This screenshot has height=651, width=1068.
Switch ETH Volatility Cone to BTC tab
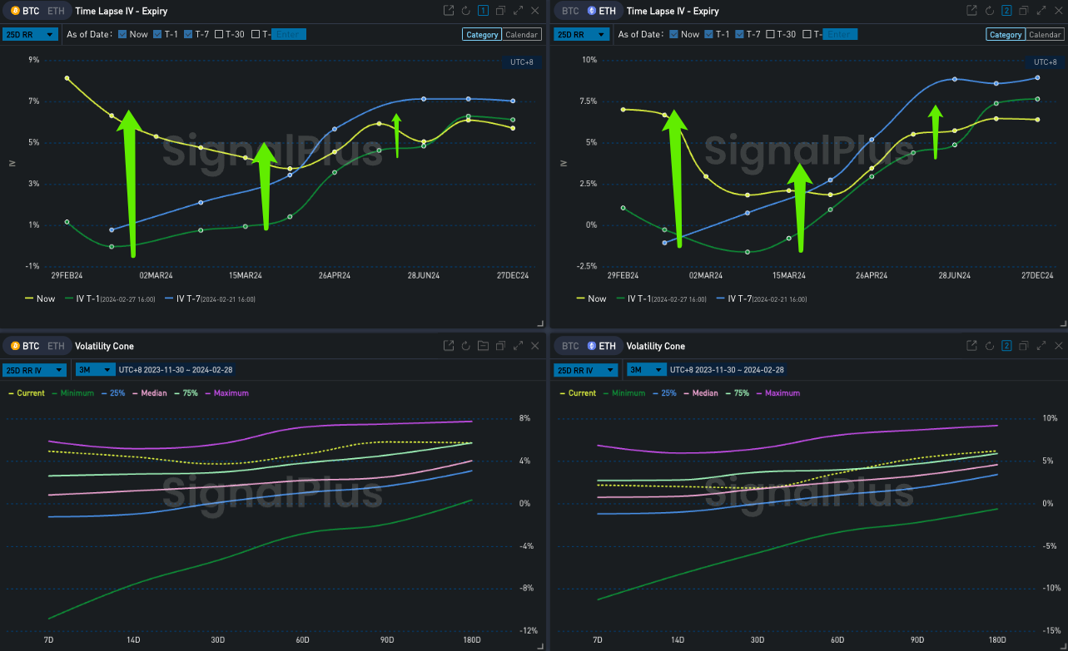(x=570, y=346)
